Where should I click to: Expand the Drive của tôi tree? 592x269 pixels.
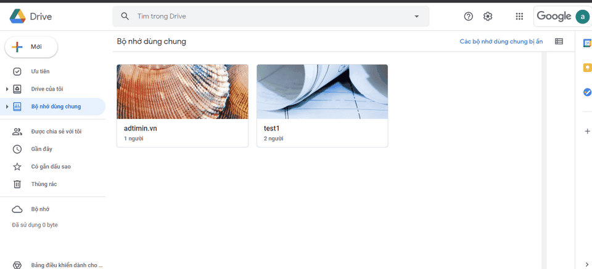pyautogui.click(x=7, y=89)
